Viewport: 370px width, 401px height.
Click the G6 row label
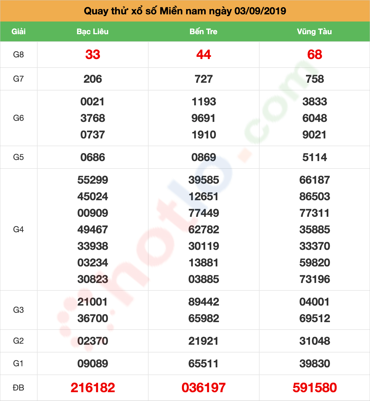pos(18,118)
